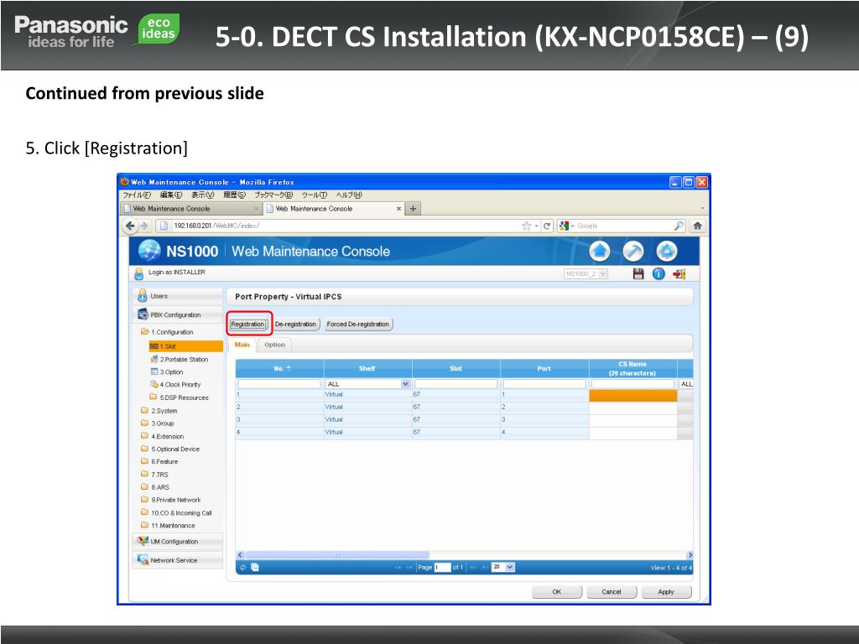859x644 pixels.
Task: Open the ツール(T) menu
Action: point(314,195)
